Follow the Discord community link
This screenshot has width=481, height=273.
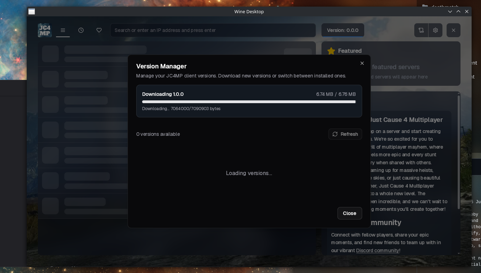click(x=377, y=250)
